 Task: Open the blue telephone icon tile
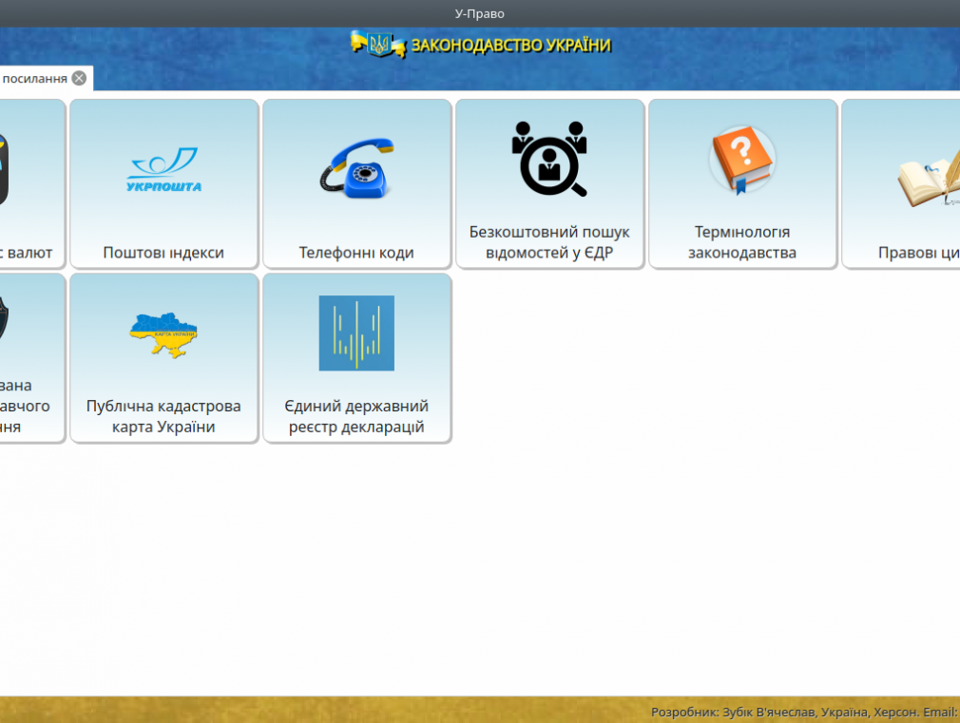coord(357,183)
